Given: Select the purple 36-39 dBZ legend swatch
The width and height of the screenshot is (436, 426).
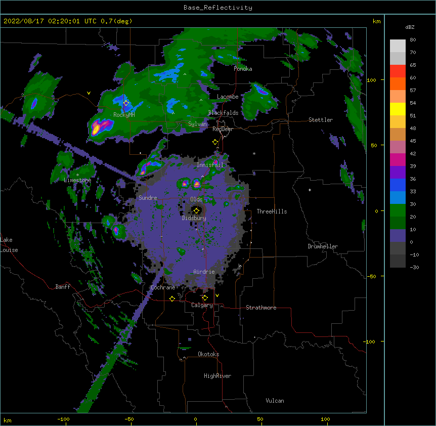Looking at the screenshot, I should pos(398,173).
